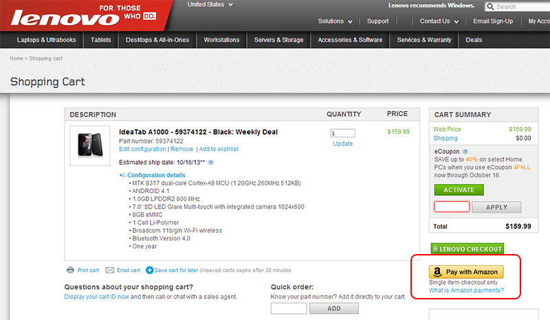Open Laptops & Ultrabooks menu

click(46, 40)
